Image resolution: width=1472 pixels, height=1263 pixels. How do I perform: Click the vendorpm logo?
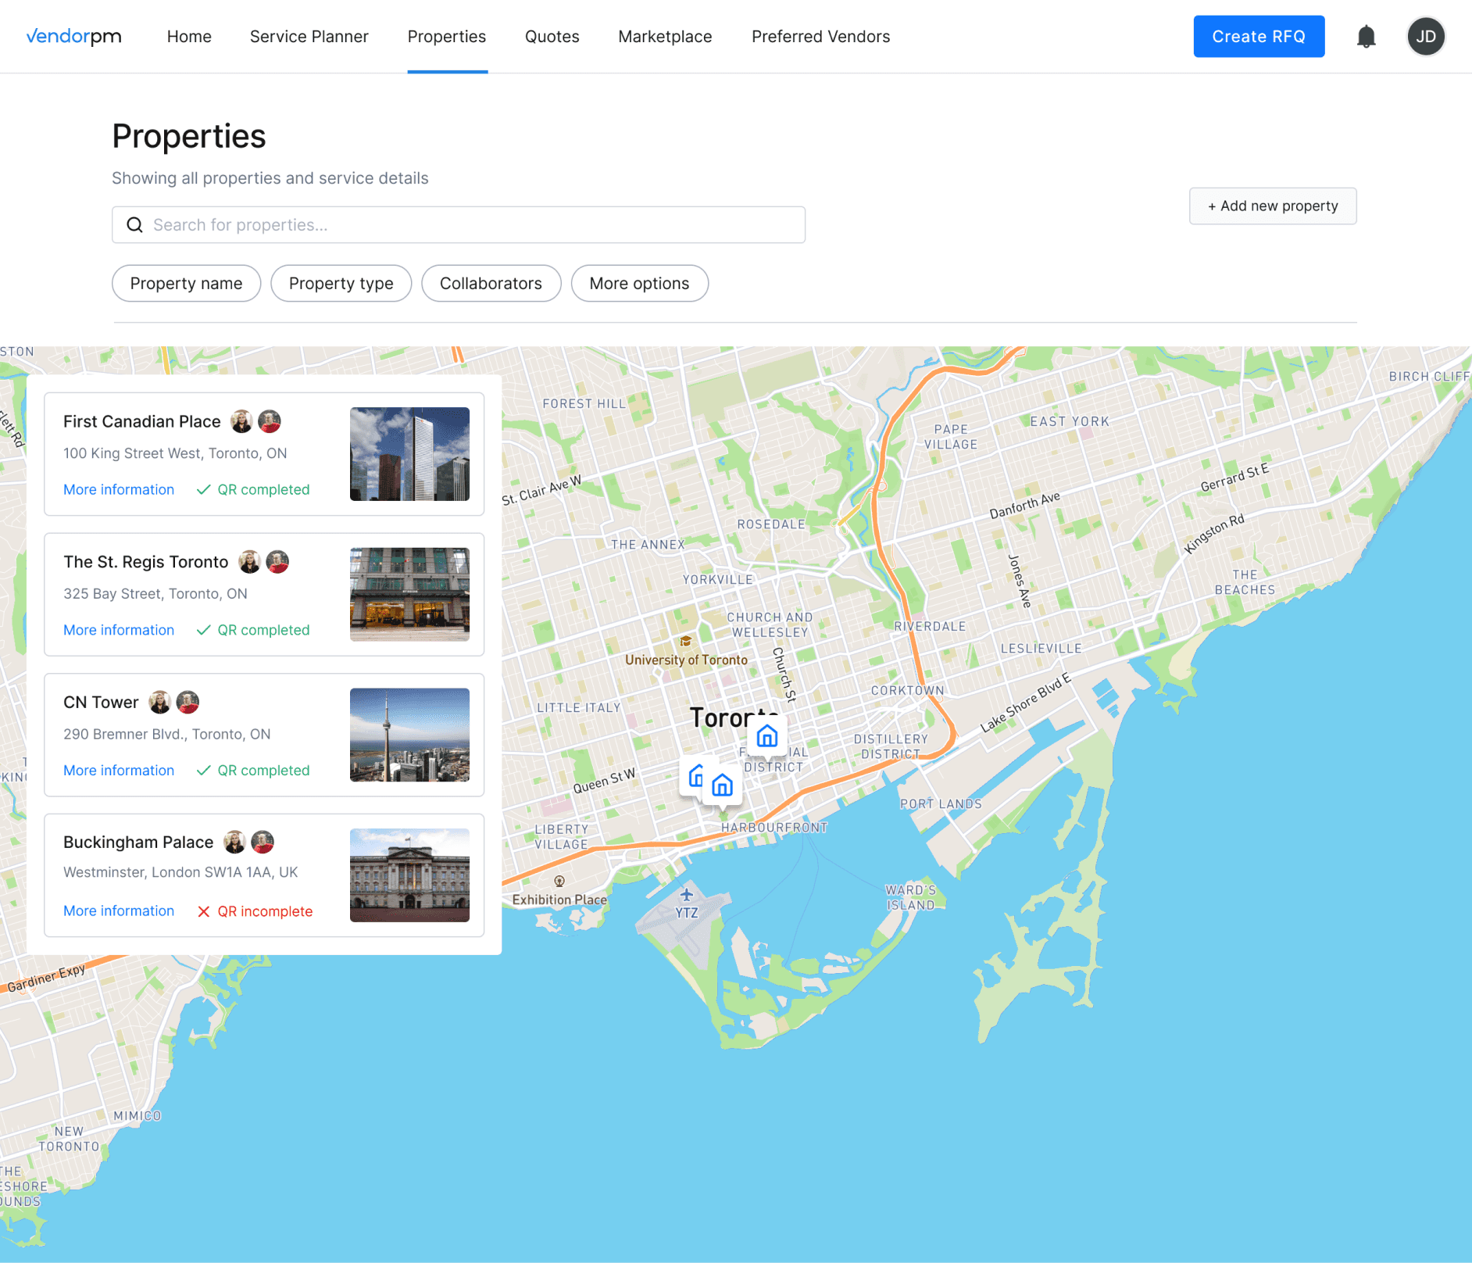pos(74,36)
